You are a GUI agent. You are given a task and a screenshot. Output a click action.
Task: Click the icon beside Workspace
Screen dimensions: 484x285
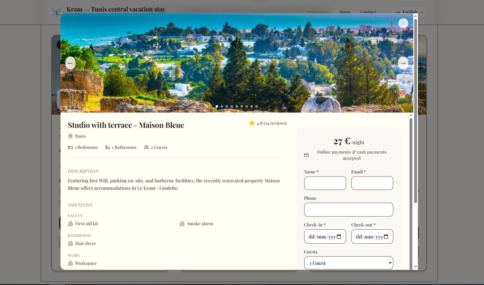pos(70,263)
